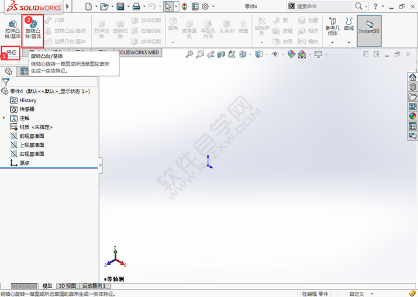Click the Help question mark icon
This screenshot has height=297, width=418.
coord(375,6)
